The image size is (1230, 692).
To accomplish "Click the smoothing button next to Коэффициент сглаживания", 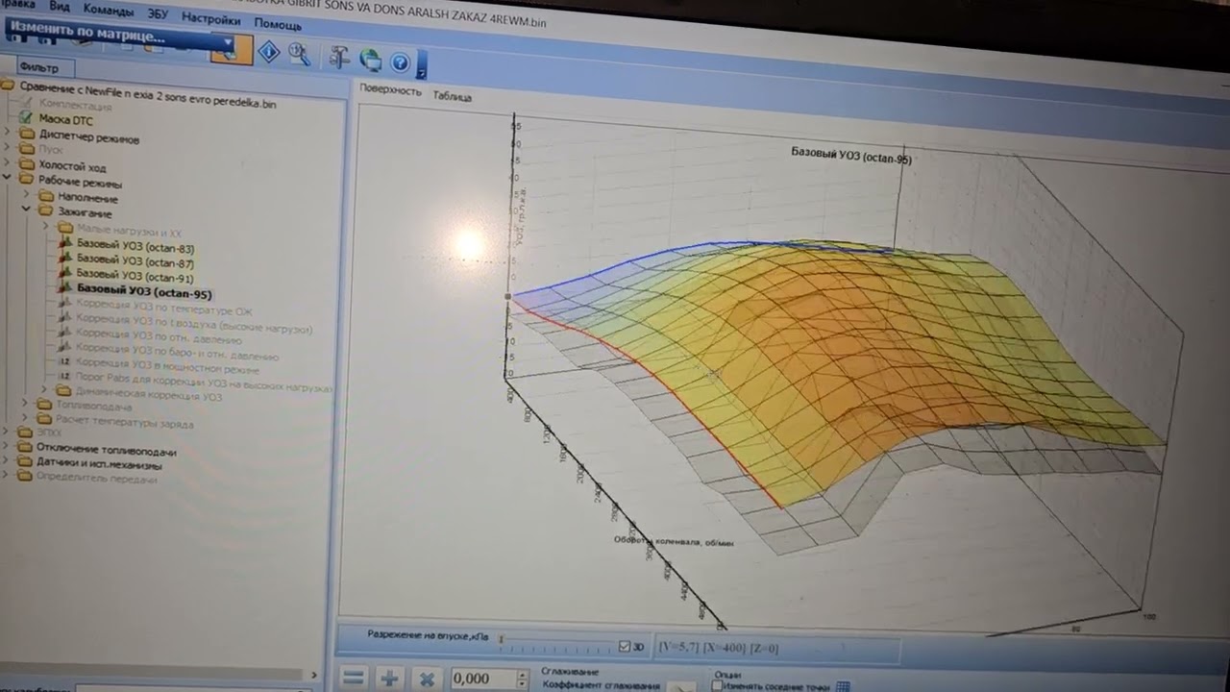I will click(x=681, y=686).
